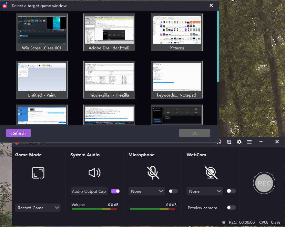This screenshot has width=285, height=227.
Task: Open the hamburger menu
Action: point(249,142)
